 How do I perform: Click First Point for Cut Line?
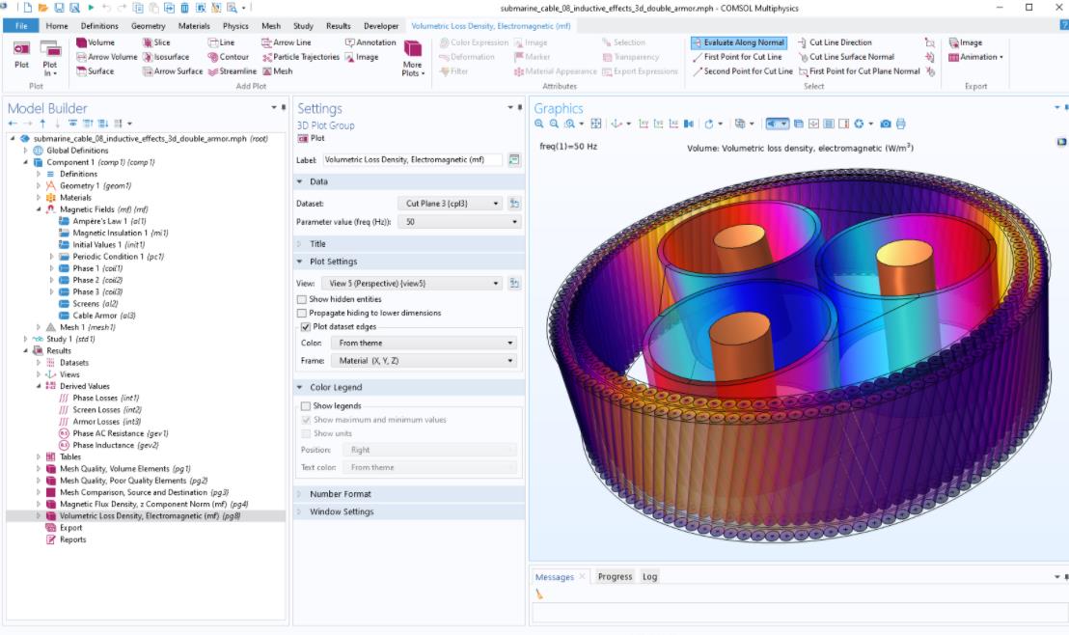pyautogui.click(x=737, y=57)
